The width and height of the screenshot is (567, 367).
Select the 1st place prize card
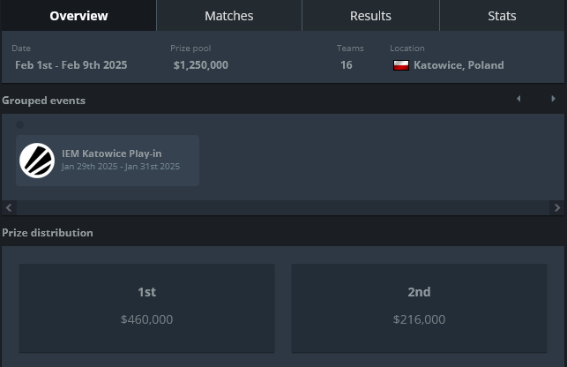tap(146, 308)
